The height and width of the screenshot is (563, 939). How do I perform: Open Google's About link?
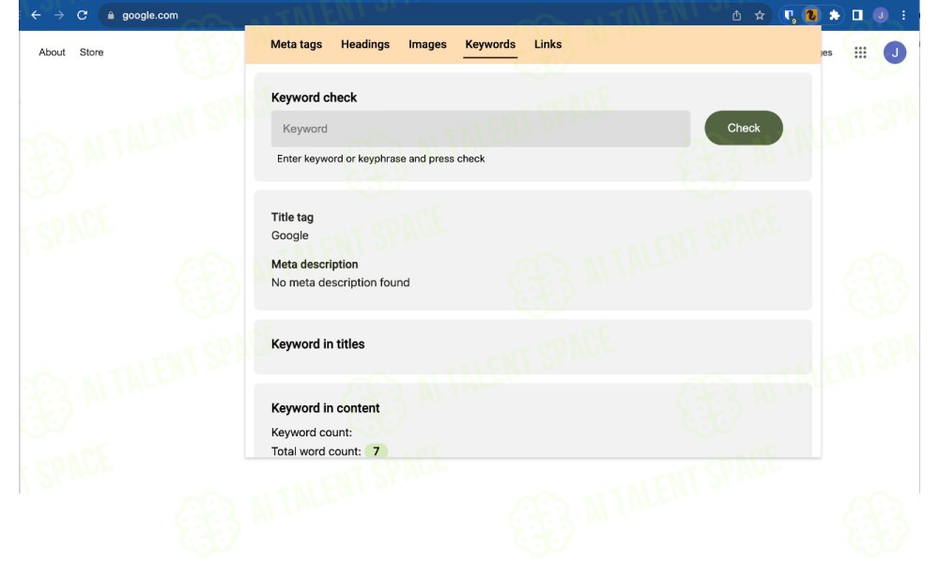click(52, 53)
